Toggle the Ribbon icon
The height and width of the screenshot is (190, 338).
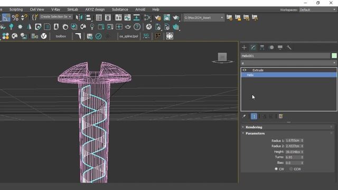118,17
